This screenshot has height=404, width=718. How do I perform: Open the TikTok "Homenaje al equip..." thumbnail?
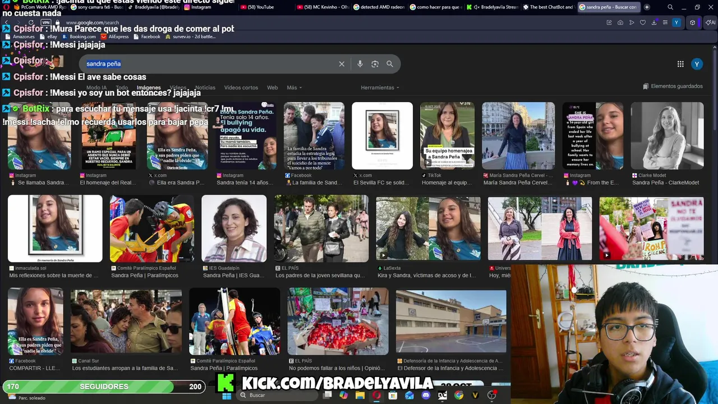click(x=447, y=136)
